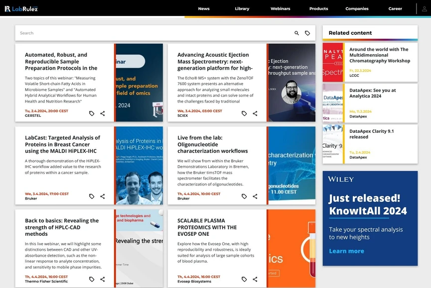Open the Library menu
Viewport: 431px width, 288px height.
(x=242, y=9)
